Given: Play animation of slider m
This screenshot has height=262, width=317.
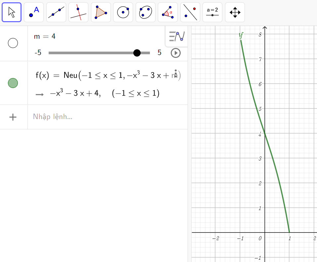Looking at the screenshot, I should pos(176,53).
